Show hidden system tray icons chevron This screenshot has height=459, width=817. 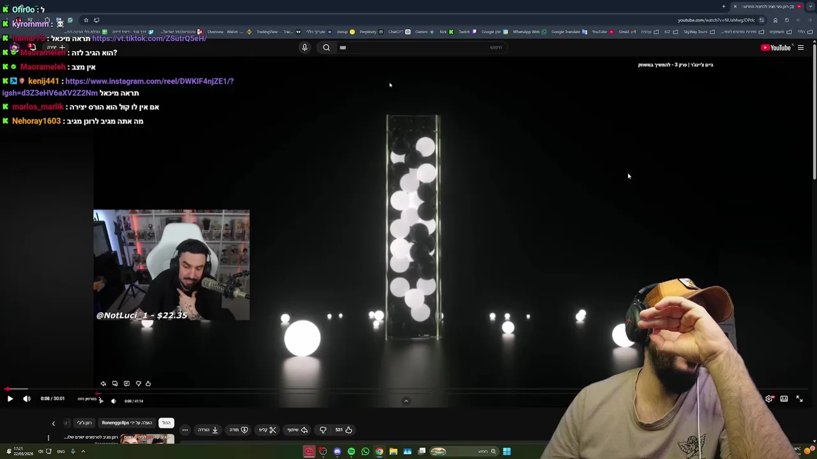click(x=83, y=451)
